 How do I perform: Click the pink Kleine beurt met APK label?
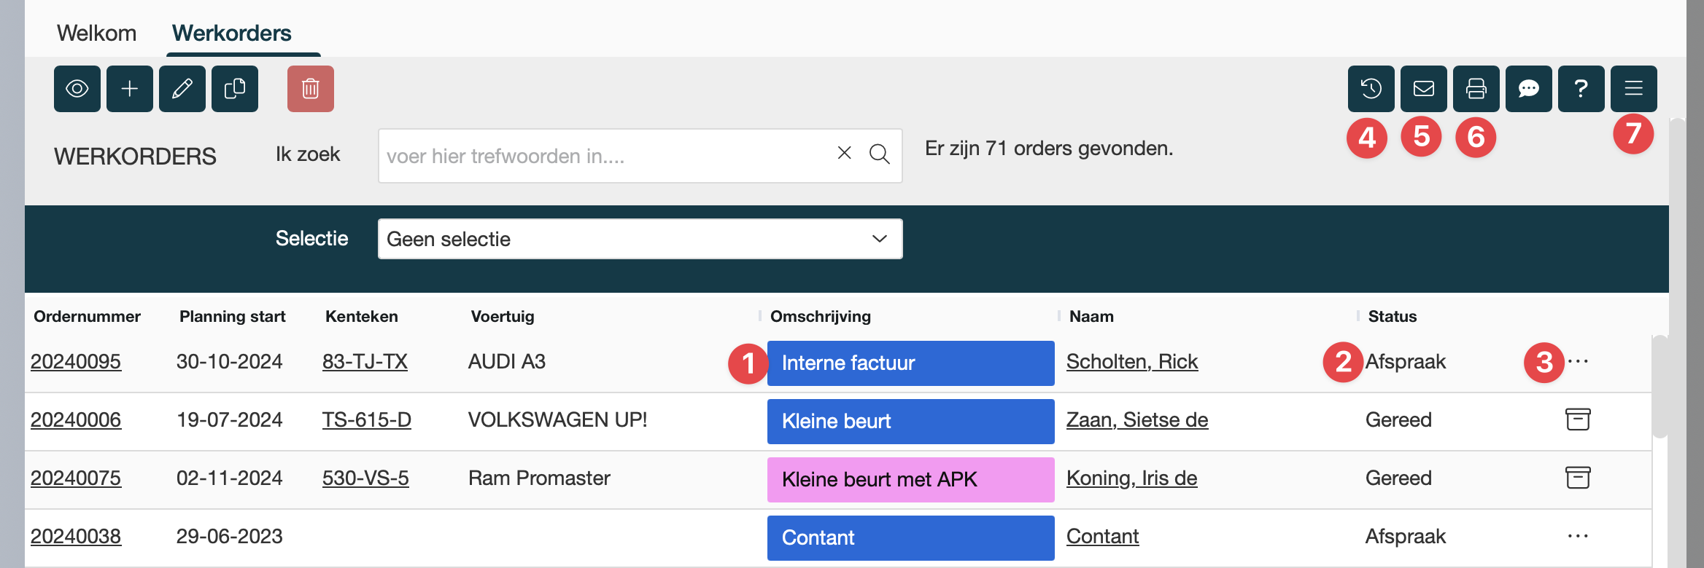910,480
